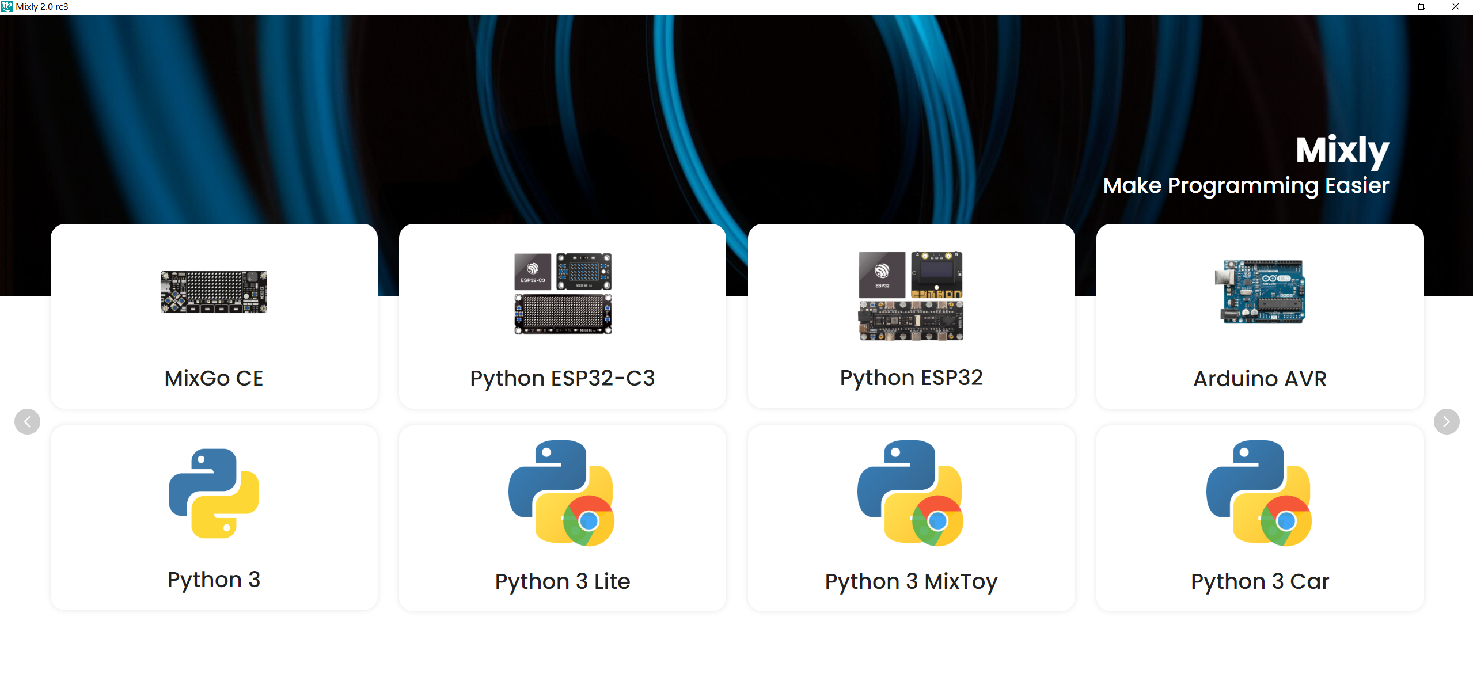Restore down the Mixly window
The height and width of the screenshot is (693, 1473).
(1421, 7)
